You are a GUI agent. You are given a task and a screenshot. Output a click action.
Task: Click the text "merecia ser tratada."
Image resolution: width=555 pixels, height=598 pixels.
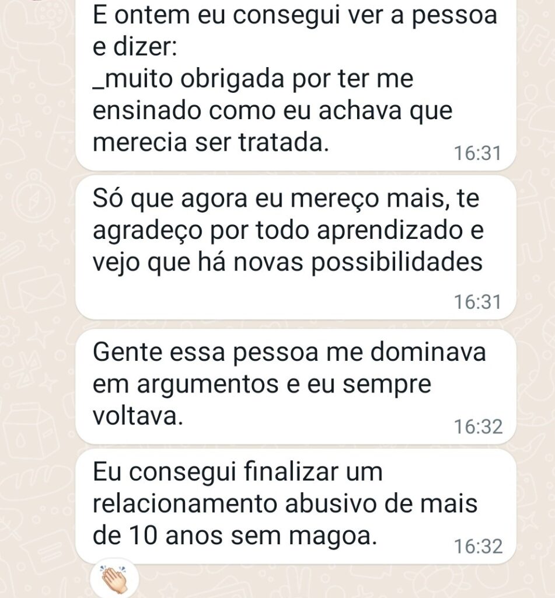(211, 143)
